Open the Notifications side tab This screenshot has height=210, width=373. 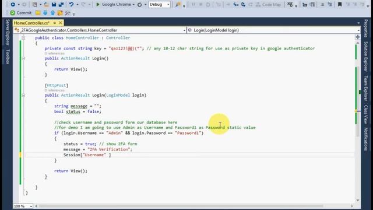click(x=366, y=139)
